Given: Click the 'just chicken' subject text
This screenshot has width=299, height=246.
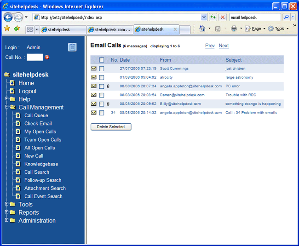Looking at the screenshot, I should (x=236, y=69).
